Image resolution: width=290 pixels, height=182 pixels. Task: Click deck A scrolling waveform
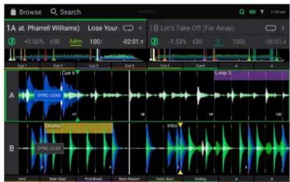click(154, 96)
